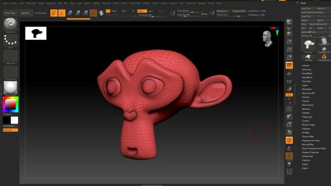
Task: Expand the Deformation subpalette
Action: pos(308,105)
